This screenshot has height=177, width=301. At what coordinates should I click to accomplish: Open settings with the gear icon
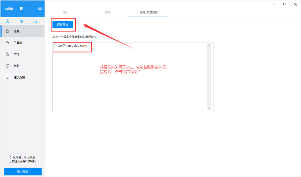point(21,21)
